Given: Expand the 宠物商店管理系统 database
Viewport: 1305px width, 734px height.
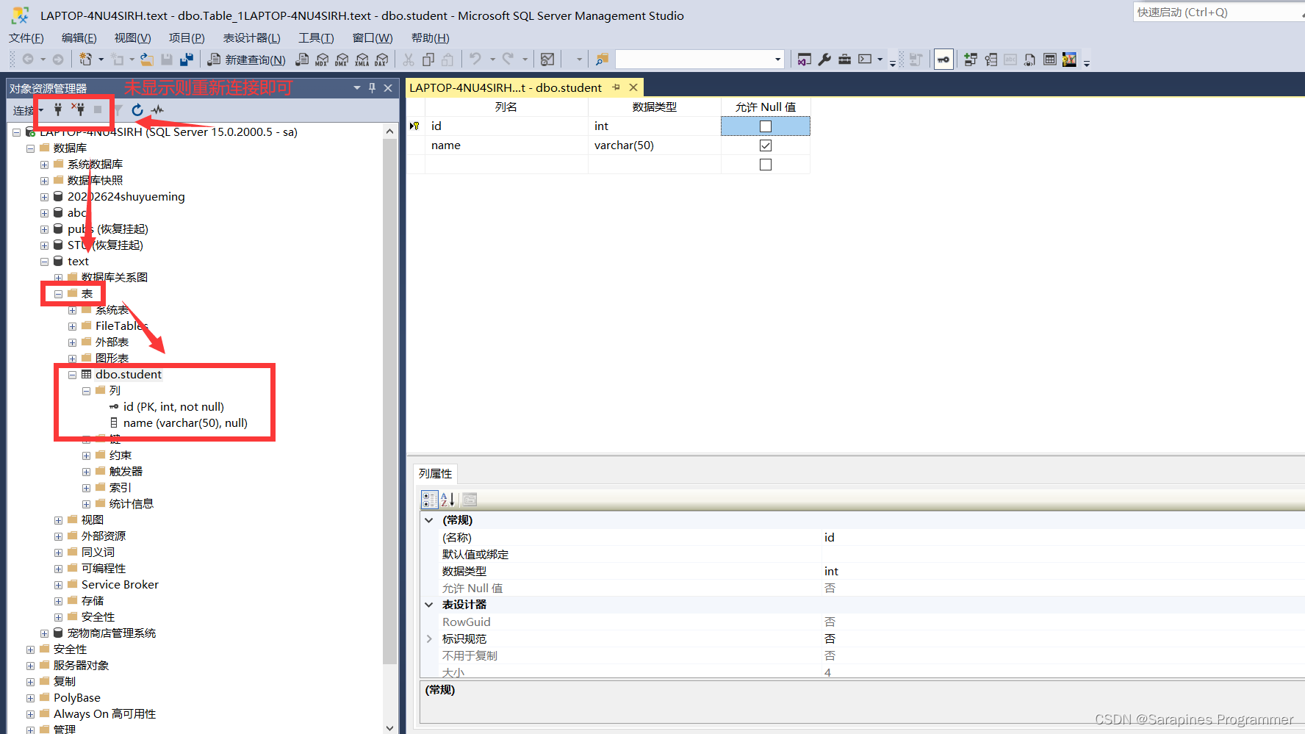Looking at the screenshot, I should (x=44, y=633).
